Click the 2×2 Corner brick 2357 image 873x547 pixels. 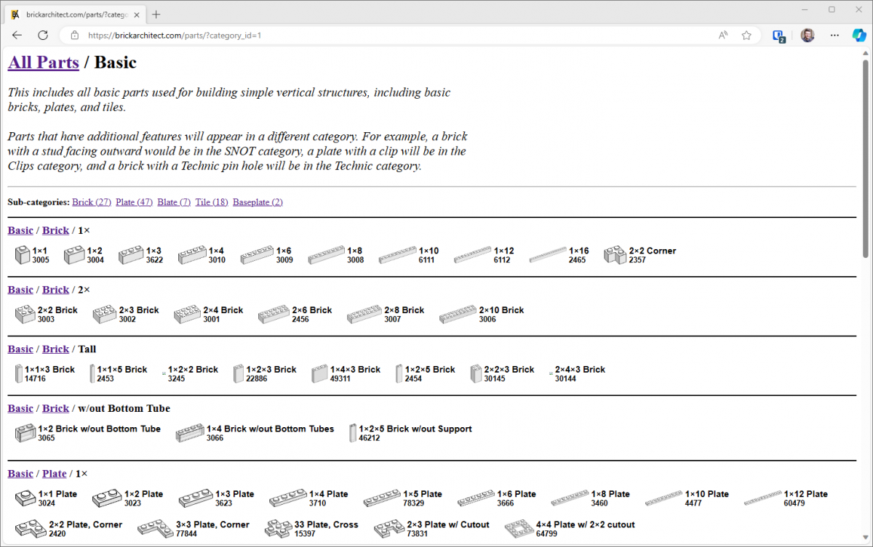[615, 255]
